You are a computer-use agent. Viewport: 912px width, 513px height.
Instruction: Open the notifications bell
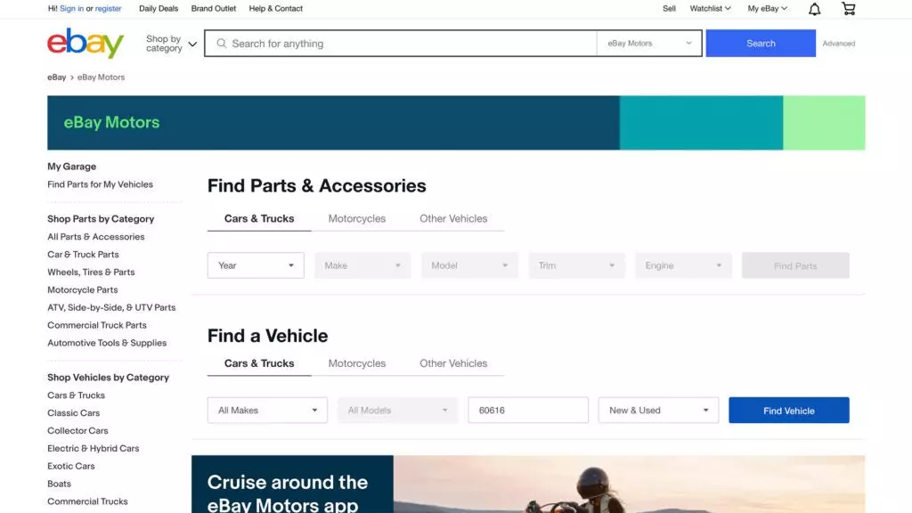click(814, 9)
